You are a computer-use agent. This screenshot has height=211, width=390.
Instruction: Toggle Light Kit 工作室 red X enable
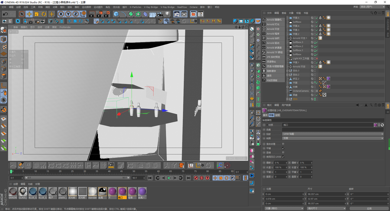pyautogui.click(x=317, y=58)
